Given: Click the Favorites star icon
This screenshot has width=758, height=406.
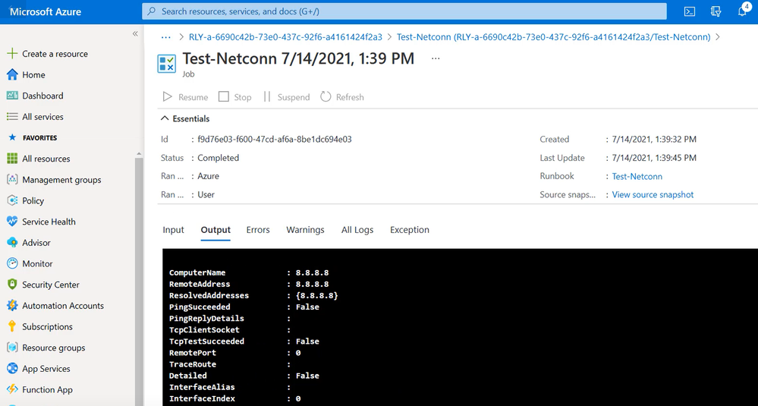Looking at the screenshot, I should pyautogui.click(x=12, y=138).
